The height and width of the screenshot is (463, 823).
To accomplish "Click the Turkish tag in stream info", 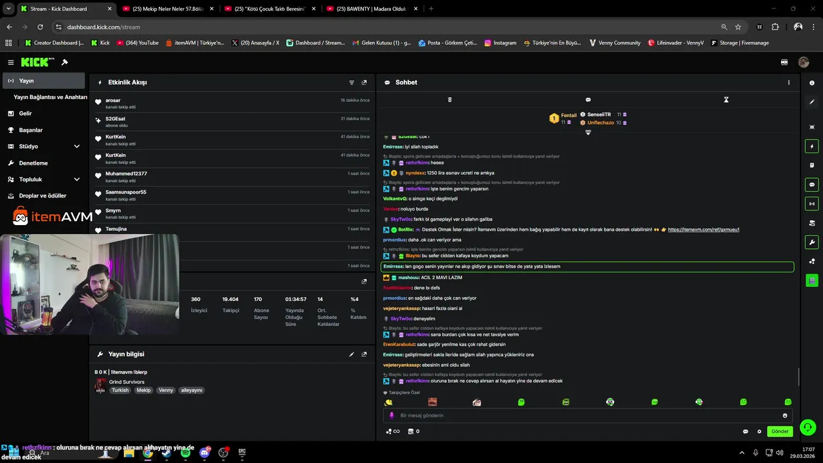I will point(120,390).
